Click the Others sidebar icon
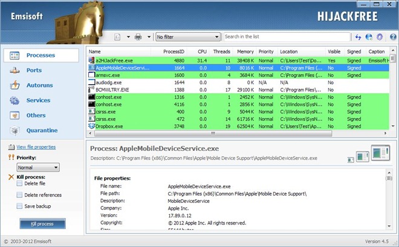This screenshot has width=399, height=247. click(15, 116)
